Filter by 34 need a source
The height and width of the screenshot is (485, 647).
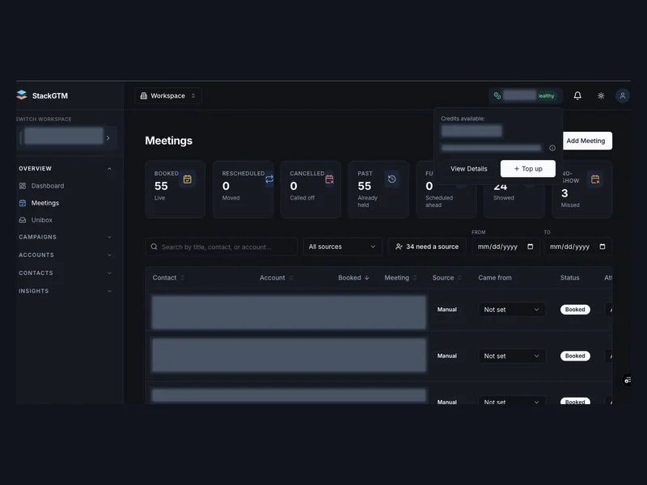click(x=427, y=247)
